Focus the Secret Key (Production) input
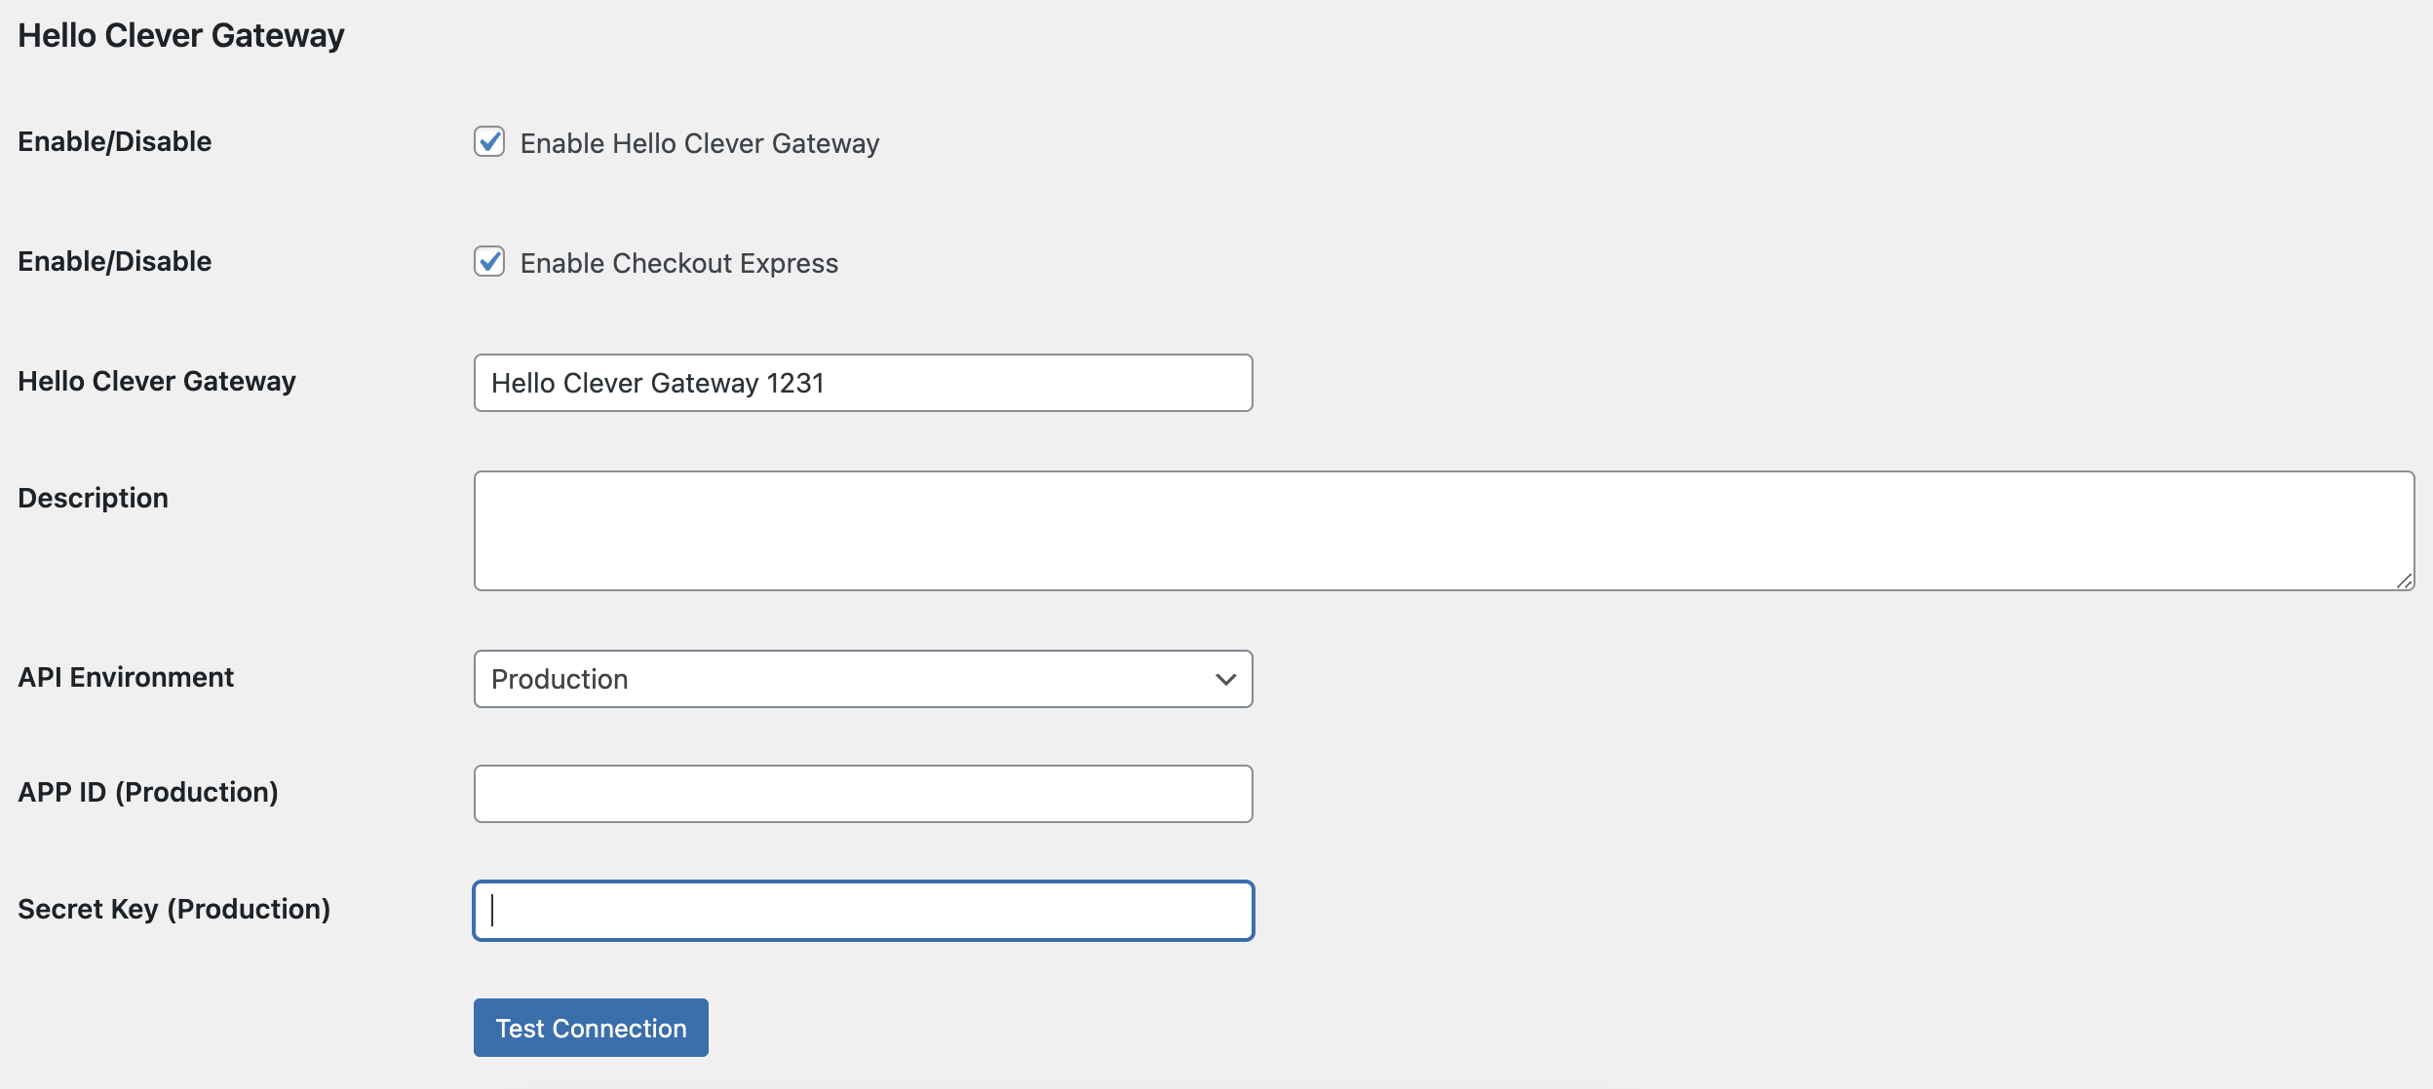 pyautogui.click(x=862, y=911)
